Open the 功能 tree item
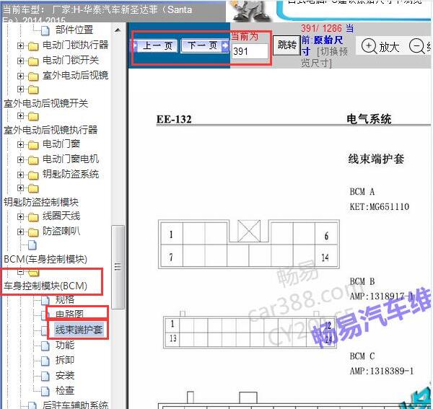The image size is (433, 409). coord(65,346)
